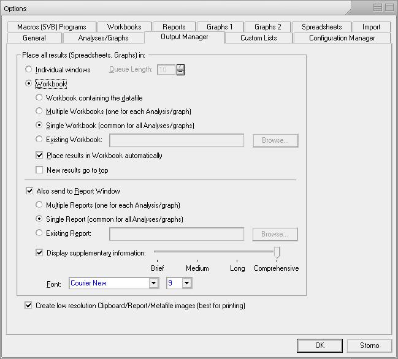Click the title bar stacked-lines icon

tap(378, 7)
